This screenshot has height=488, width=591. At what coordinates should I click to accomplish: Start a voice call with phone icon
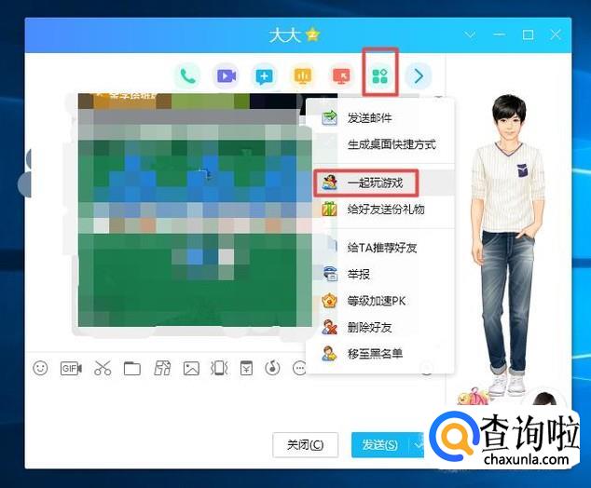click(187, 75)
